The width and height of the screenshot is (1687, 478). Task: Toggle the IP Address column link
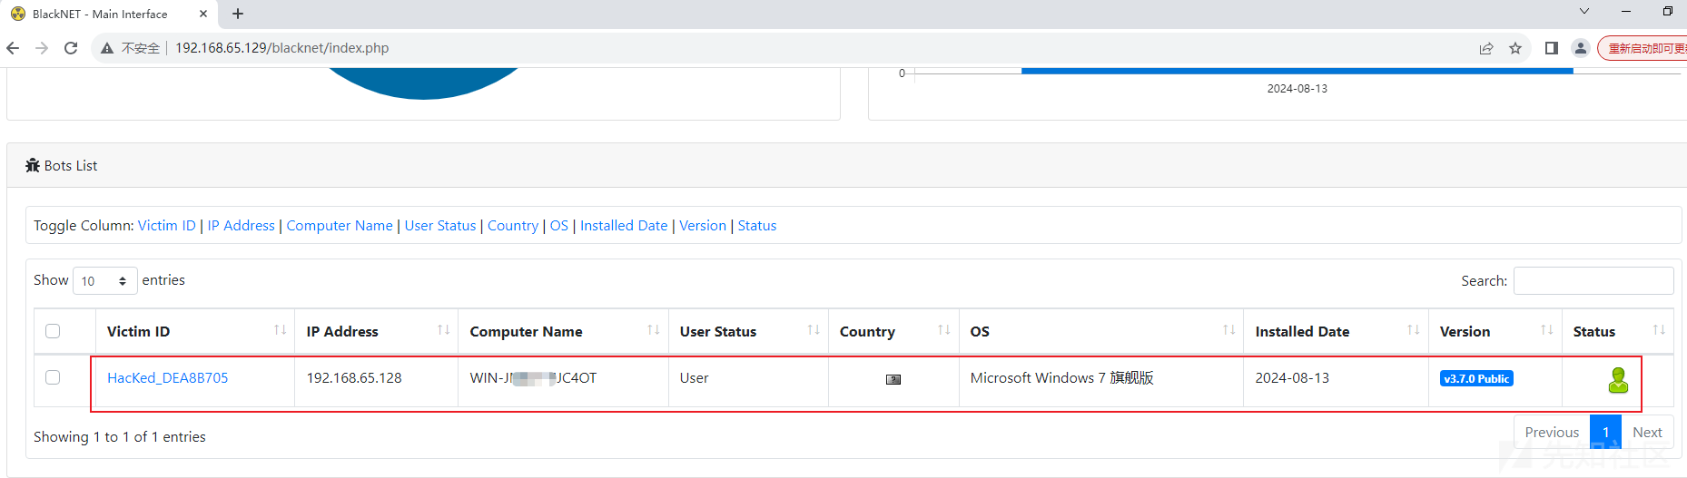(241, 225)
